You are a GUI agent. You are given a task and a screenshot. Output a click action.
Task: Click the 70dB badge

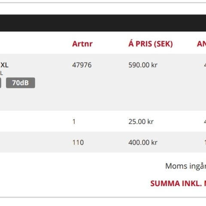pyautogui.click(x=21, y=83)
